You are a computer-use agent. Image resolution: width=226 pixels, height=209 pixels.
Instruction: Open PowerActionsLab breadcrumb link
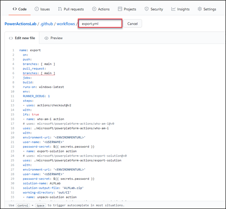(x=20, y=24)
